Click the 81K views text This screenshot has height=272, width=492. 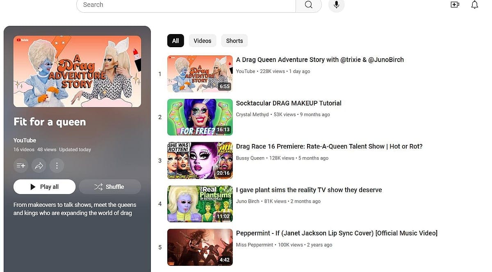(x=275, y=201)
